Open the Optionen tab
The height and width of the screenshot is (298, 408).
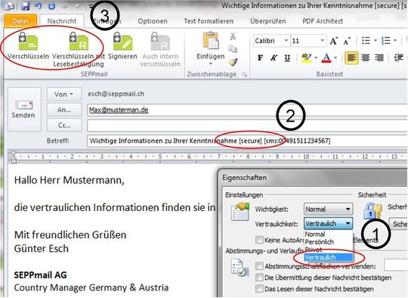[x=153, y=21]
